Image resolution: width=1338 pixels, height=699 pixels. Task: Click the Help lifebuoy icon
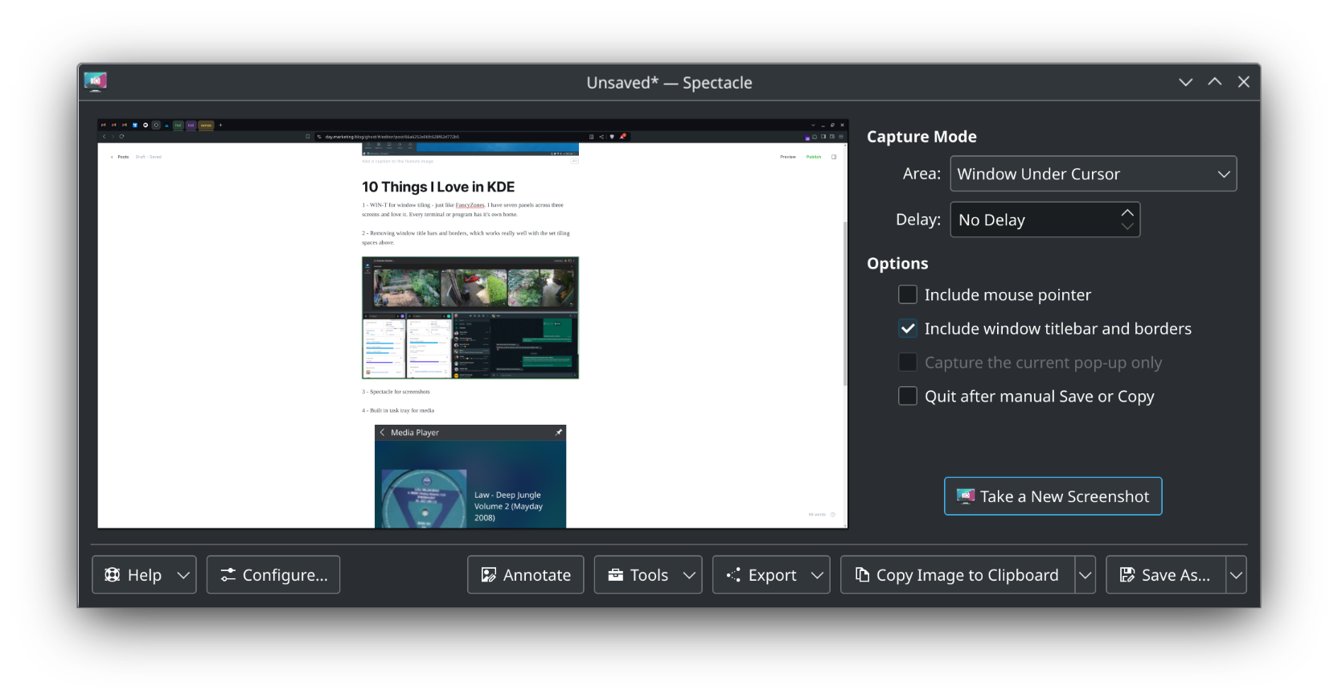[x=113, y=574]
